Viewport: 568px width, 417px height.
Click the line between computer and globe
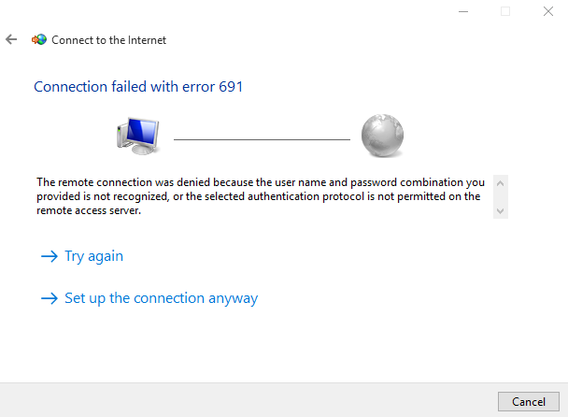pos(262,139)
